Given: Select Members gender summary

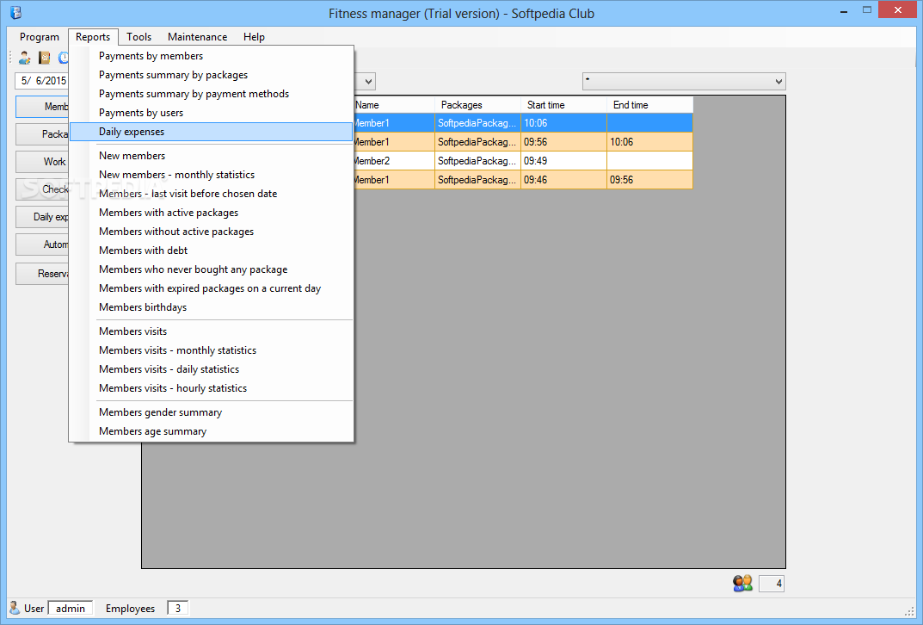Looking at the screenshot, I should tap(212, 412).
